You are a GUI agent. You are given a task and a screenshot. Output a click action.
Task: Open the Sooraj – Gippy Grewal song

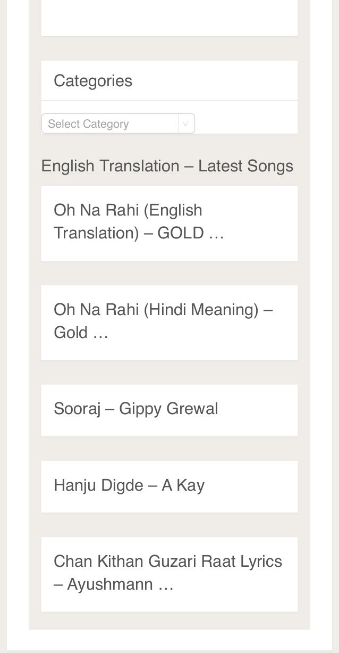click(135, 409)
